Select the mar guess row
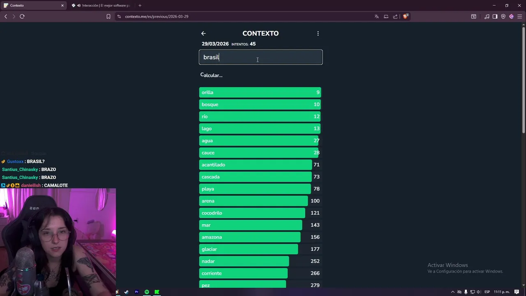 [x=261, y=225]
